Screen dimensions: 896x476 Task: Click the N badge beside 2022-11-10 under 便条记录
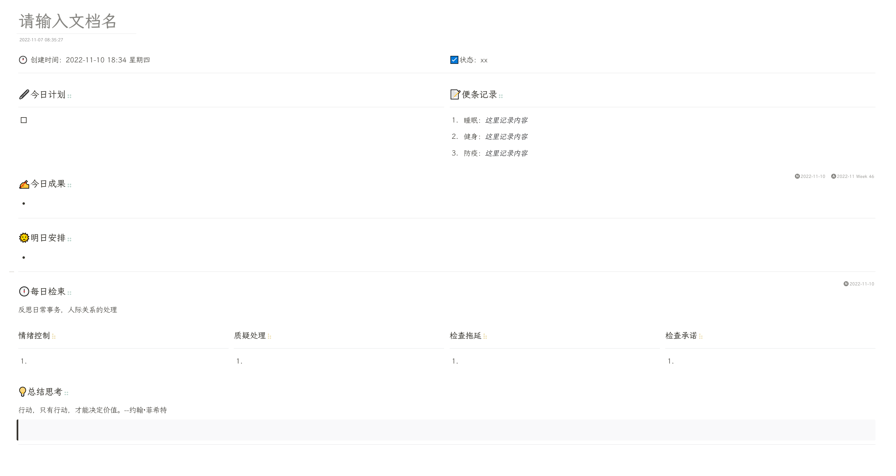tap(797, 176)
